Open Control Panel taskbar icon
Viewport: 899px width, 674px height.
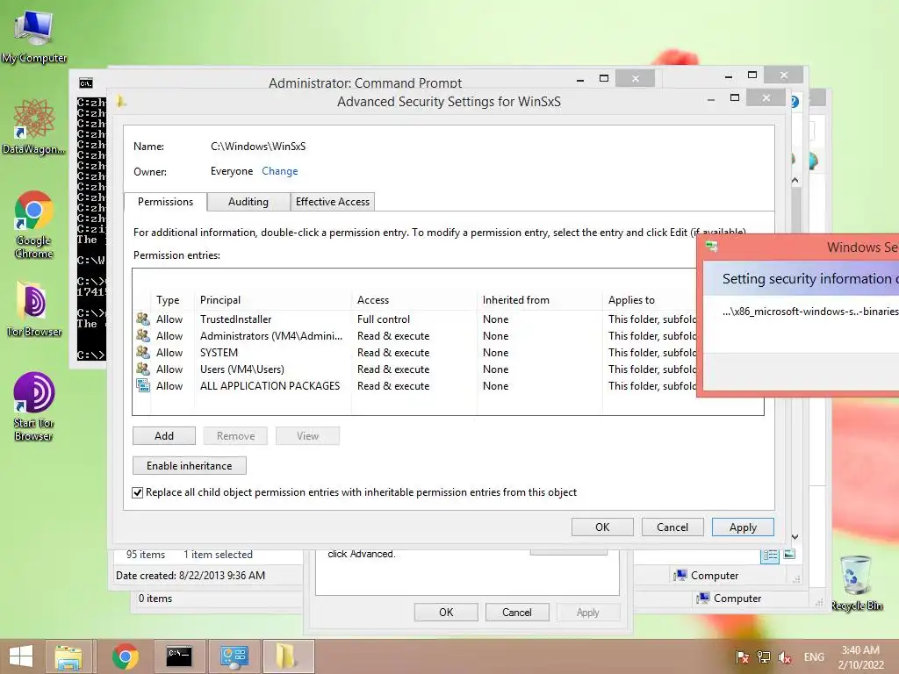pyautogui.click(x=234, y=656)
